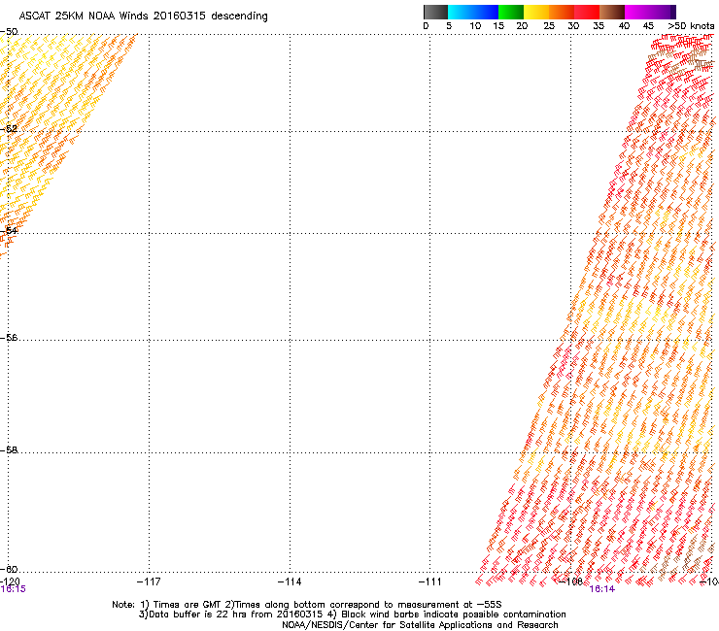This screenshot has width=719, height=631.
Task: Click the -60 latitude axis label
Action: [x=9, y=569]
